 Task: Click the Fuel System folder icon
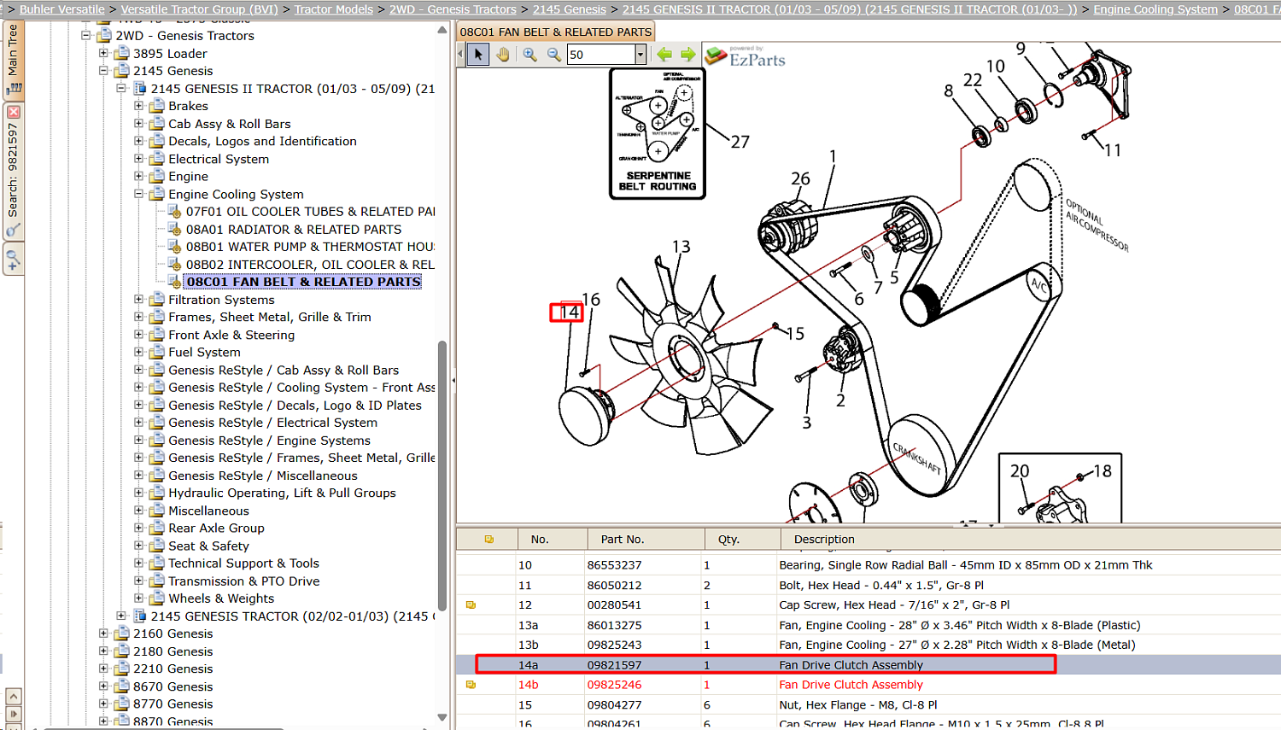coord(157,353)
